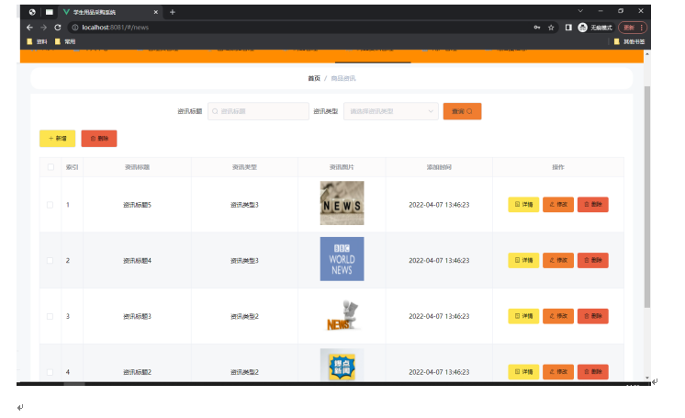685x418 pixels.
Task: Click the password key icon in address bar
Action: [537, 28]
